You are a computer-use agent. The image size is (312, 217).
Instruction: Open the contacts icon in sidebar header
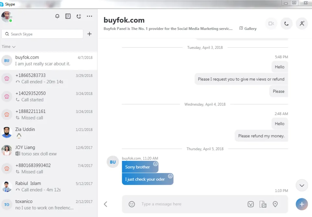tap(68, 16)
